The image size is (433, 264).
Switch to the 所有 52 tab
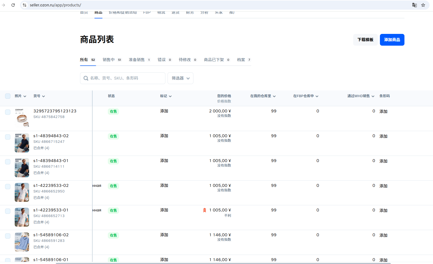[x=88, y=60]
